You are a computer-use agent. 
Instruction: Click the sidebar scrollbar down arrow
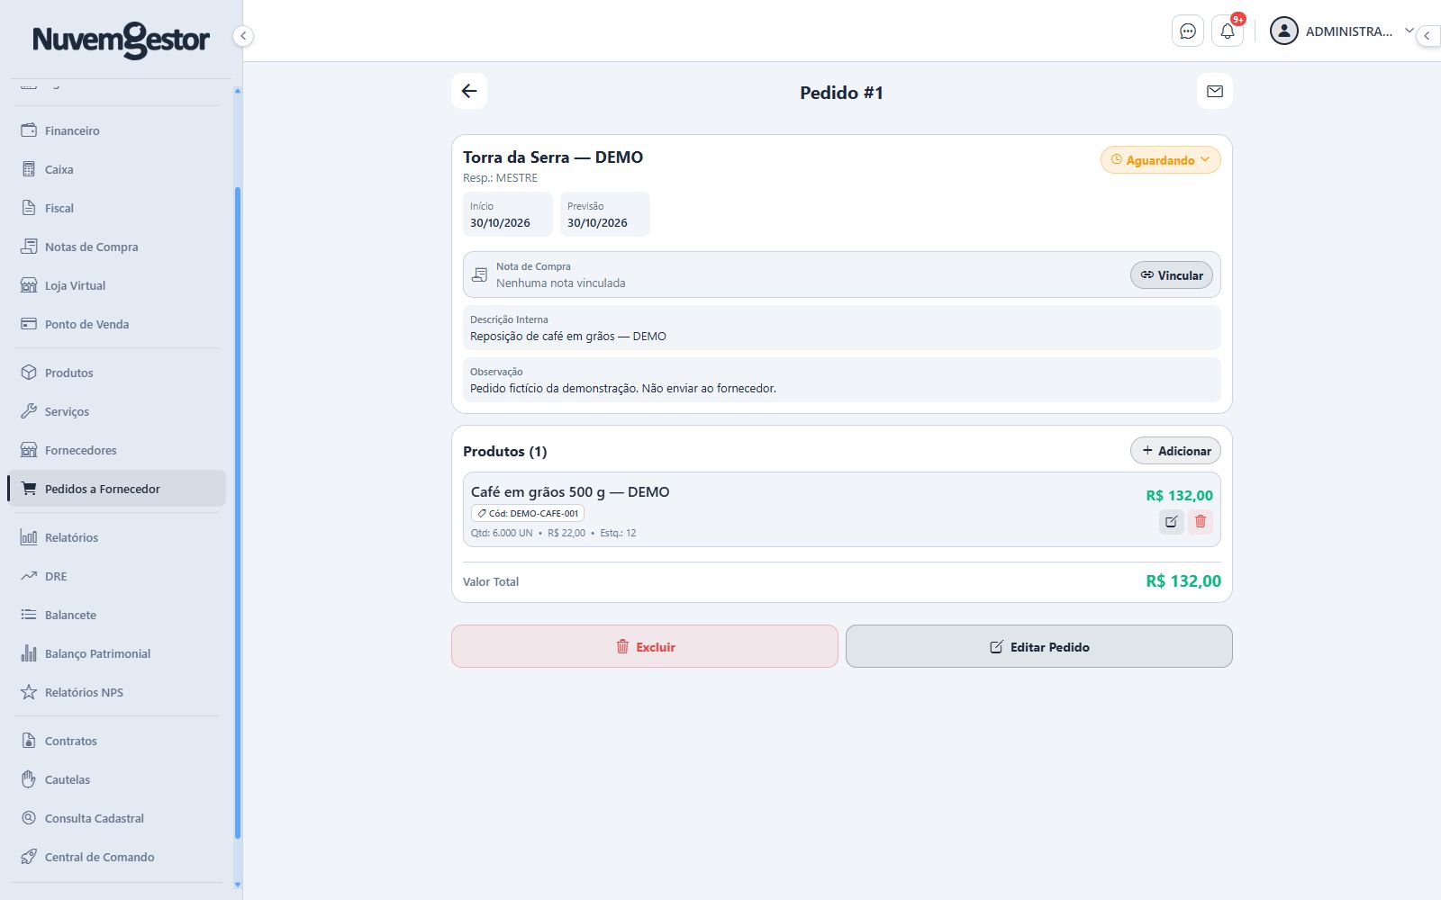[238, 885]
